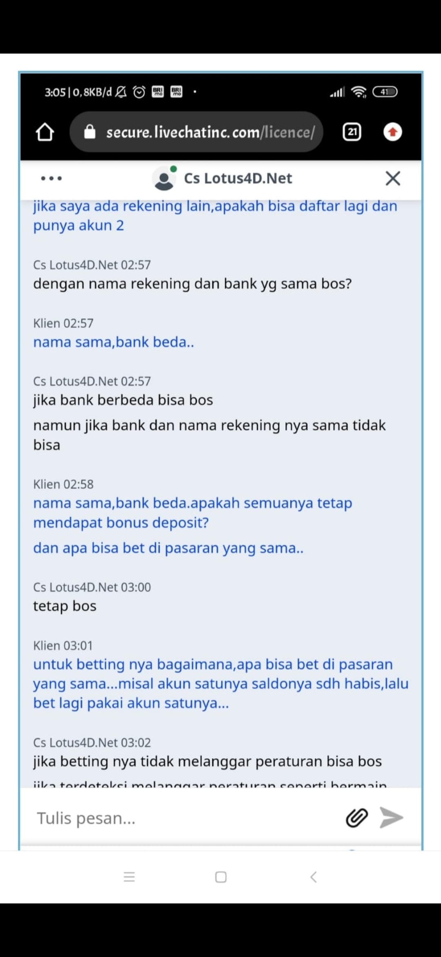Tap the battery indicator in status bar

(385, 92)
